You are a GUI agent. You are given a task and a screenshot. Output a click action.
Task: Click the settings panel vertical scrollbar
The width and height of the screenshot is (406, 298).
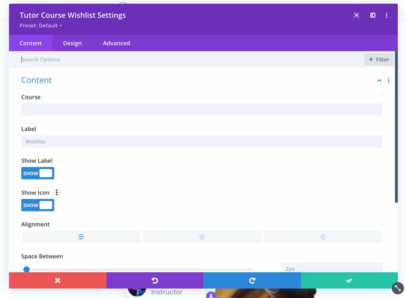click(x=396, y=127)
